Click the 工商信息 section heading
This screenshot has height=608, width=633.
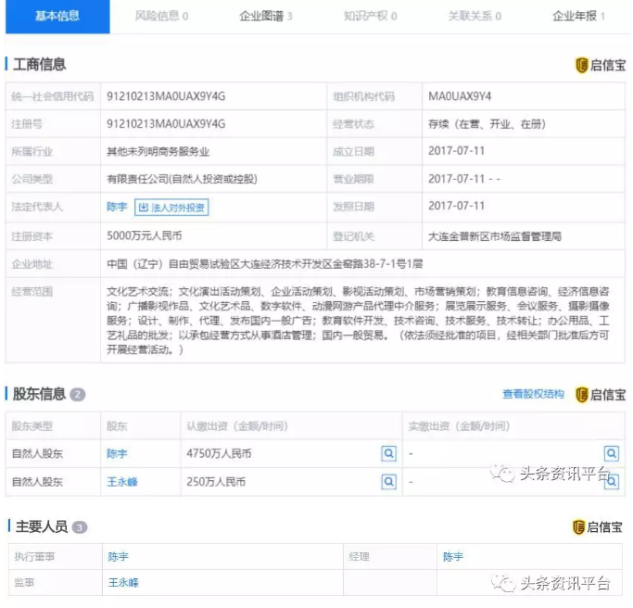pyautogui.click(x=39, y=65)
